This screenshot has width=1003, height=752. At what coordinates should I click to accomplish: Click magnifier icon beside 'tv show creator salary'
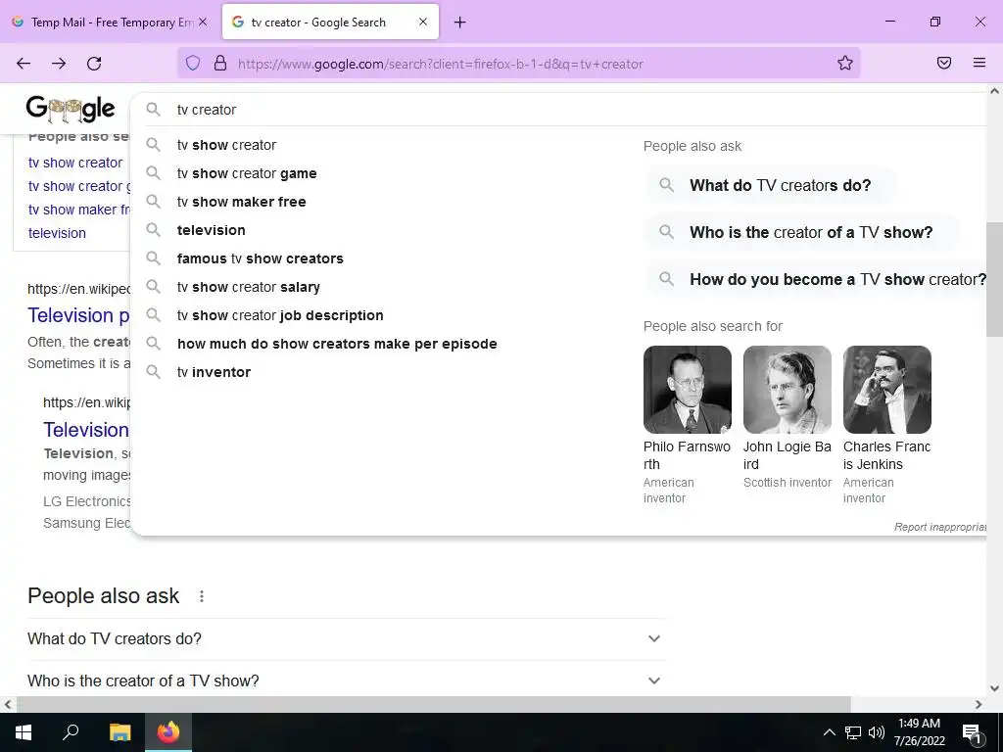(x=153, y=287)
